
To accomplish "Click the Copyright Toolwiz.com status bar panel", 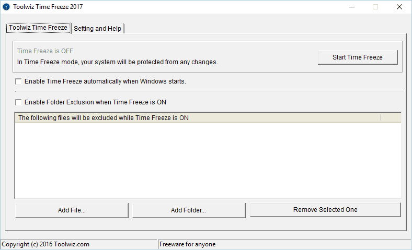I will [78, 244].
